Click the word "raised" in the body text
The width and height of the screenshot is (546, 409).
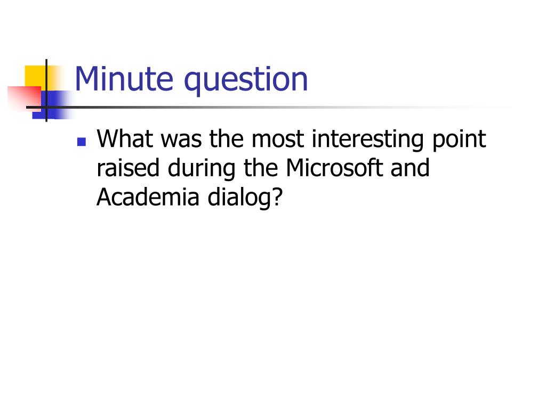coord(128,168)
